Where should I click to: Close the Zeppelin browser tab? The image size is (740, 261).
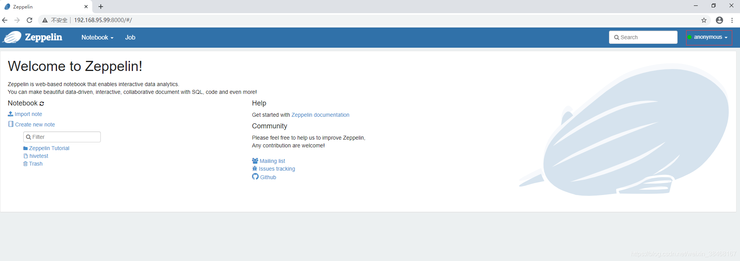point(86,7)
